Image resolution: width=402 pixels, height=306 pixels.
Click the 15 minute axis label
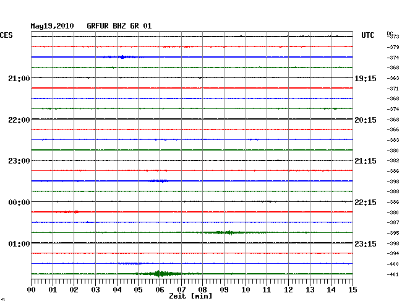[x=353, y=290]
